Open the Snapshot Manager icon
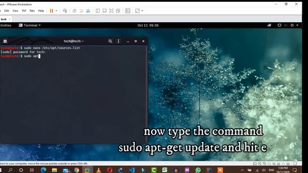The height and width of the screenshot is (173, 308). [x=88, y=11]
